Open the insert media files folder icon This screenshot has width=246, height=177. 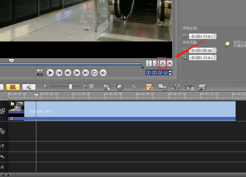[x=107, y=87]
